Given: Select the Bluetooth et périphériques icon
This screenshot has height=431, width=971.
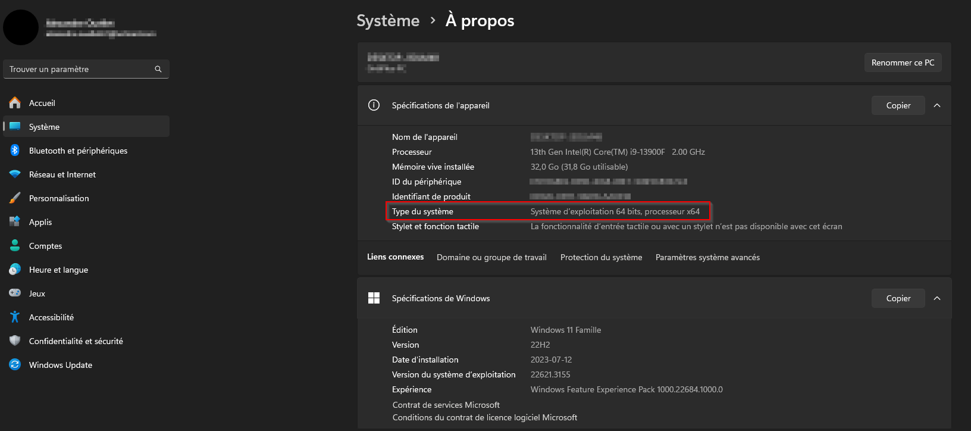Looking at the screenshot, I should tap(15, 151).
